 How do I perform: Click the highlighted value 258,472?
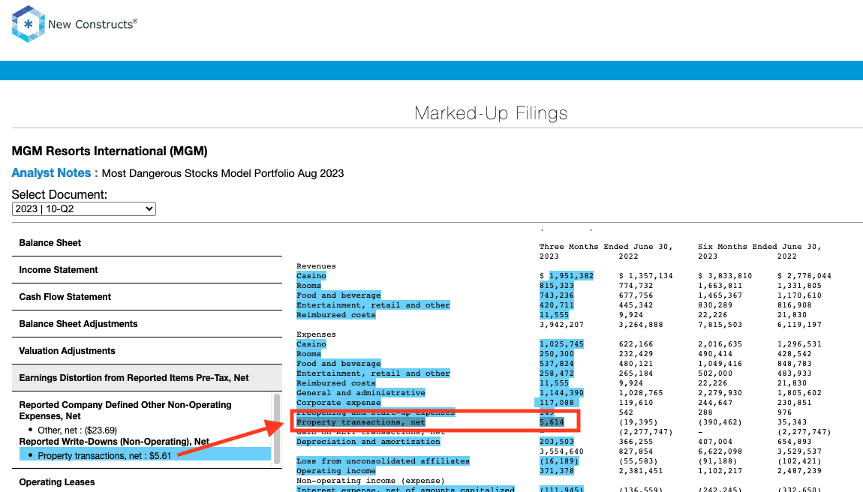click(x=556, y=373)
